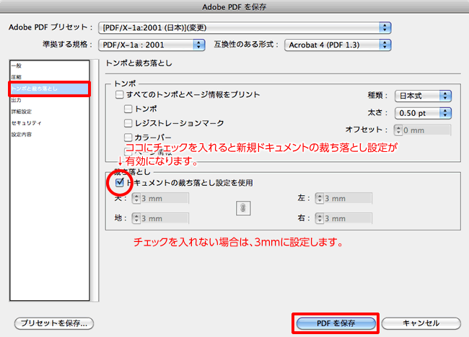Select 詳細設定 in the sidebar list
The image size is (469, 337).
click(x=49, y=112)
